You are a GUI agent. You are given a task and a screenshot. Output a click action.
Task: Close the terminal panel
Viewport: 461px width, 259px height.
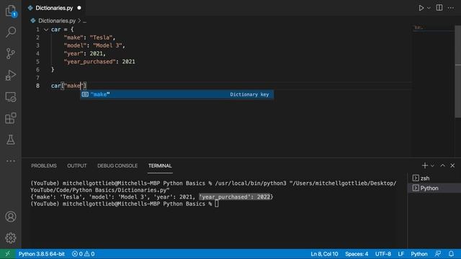click(x=452, y=165)
